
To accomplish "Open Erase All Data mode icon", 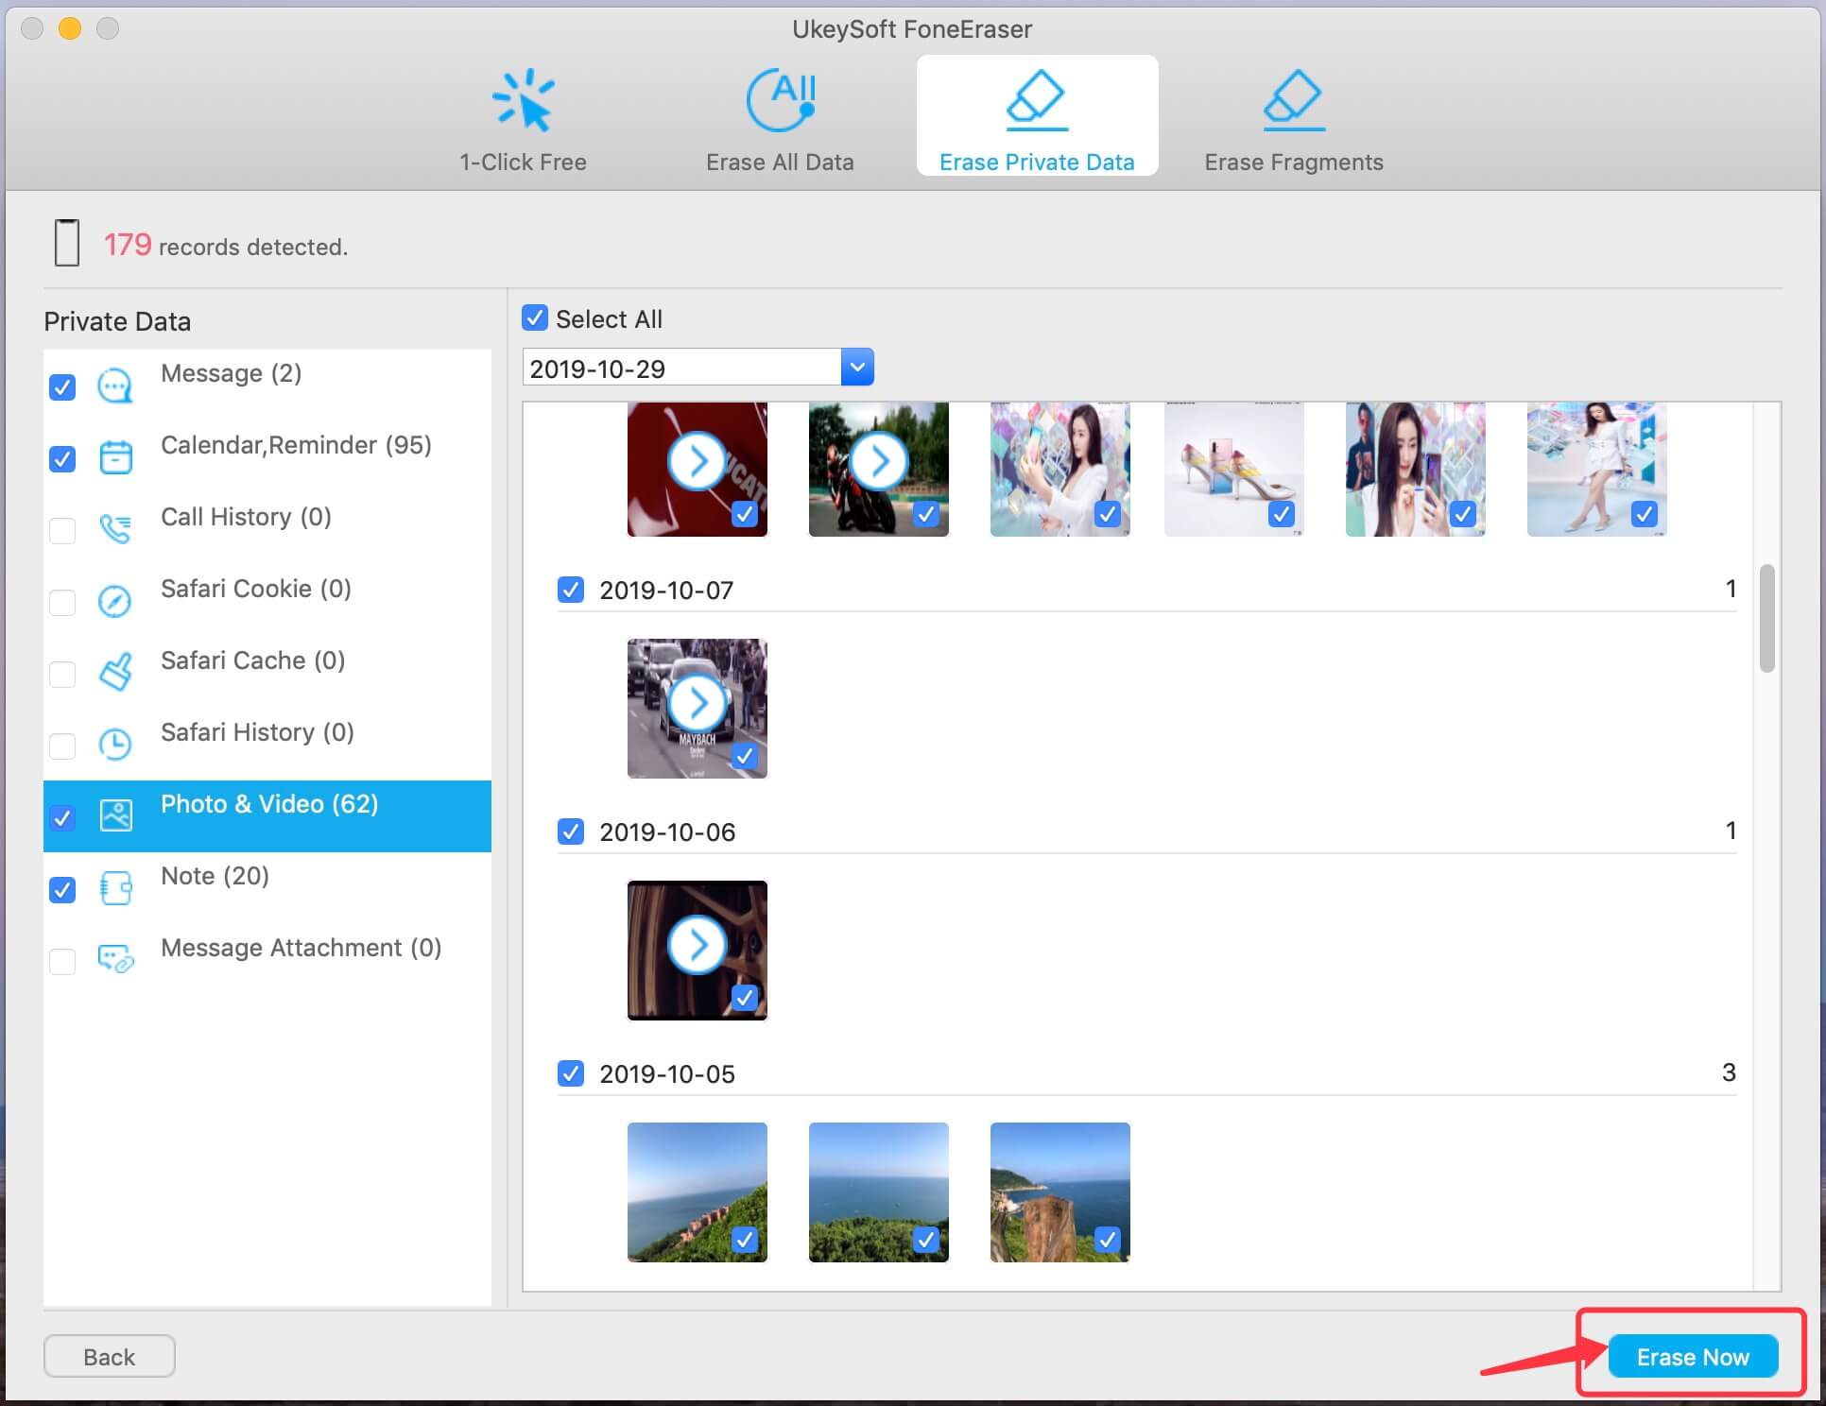I will [780, 100].
